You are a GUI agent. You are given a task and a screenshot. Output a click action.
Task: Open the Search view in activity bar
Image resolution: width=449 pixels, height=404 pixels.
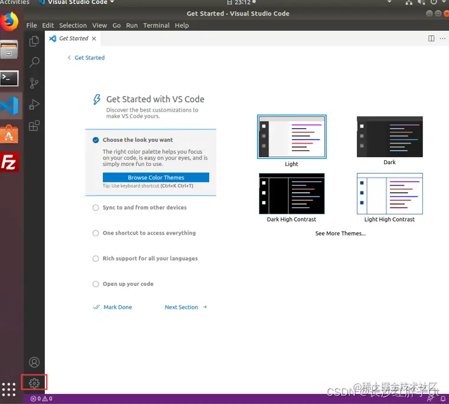pos(34,62)
